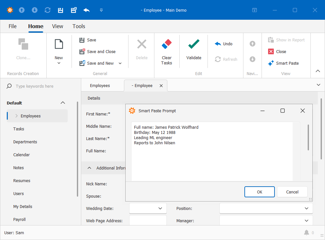
Task: Select Departments in navigation panel
Action: coord(25,142)
